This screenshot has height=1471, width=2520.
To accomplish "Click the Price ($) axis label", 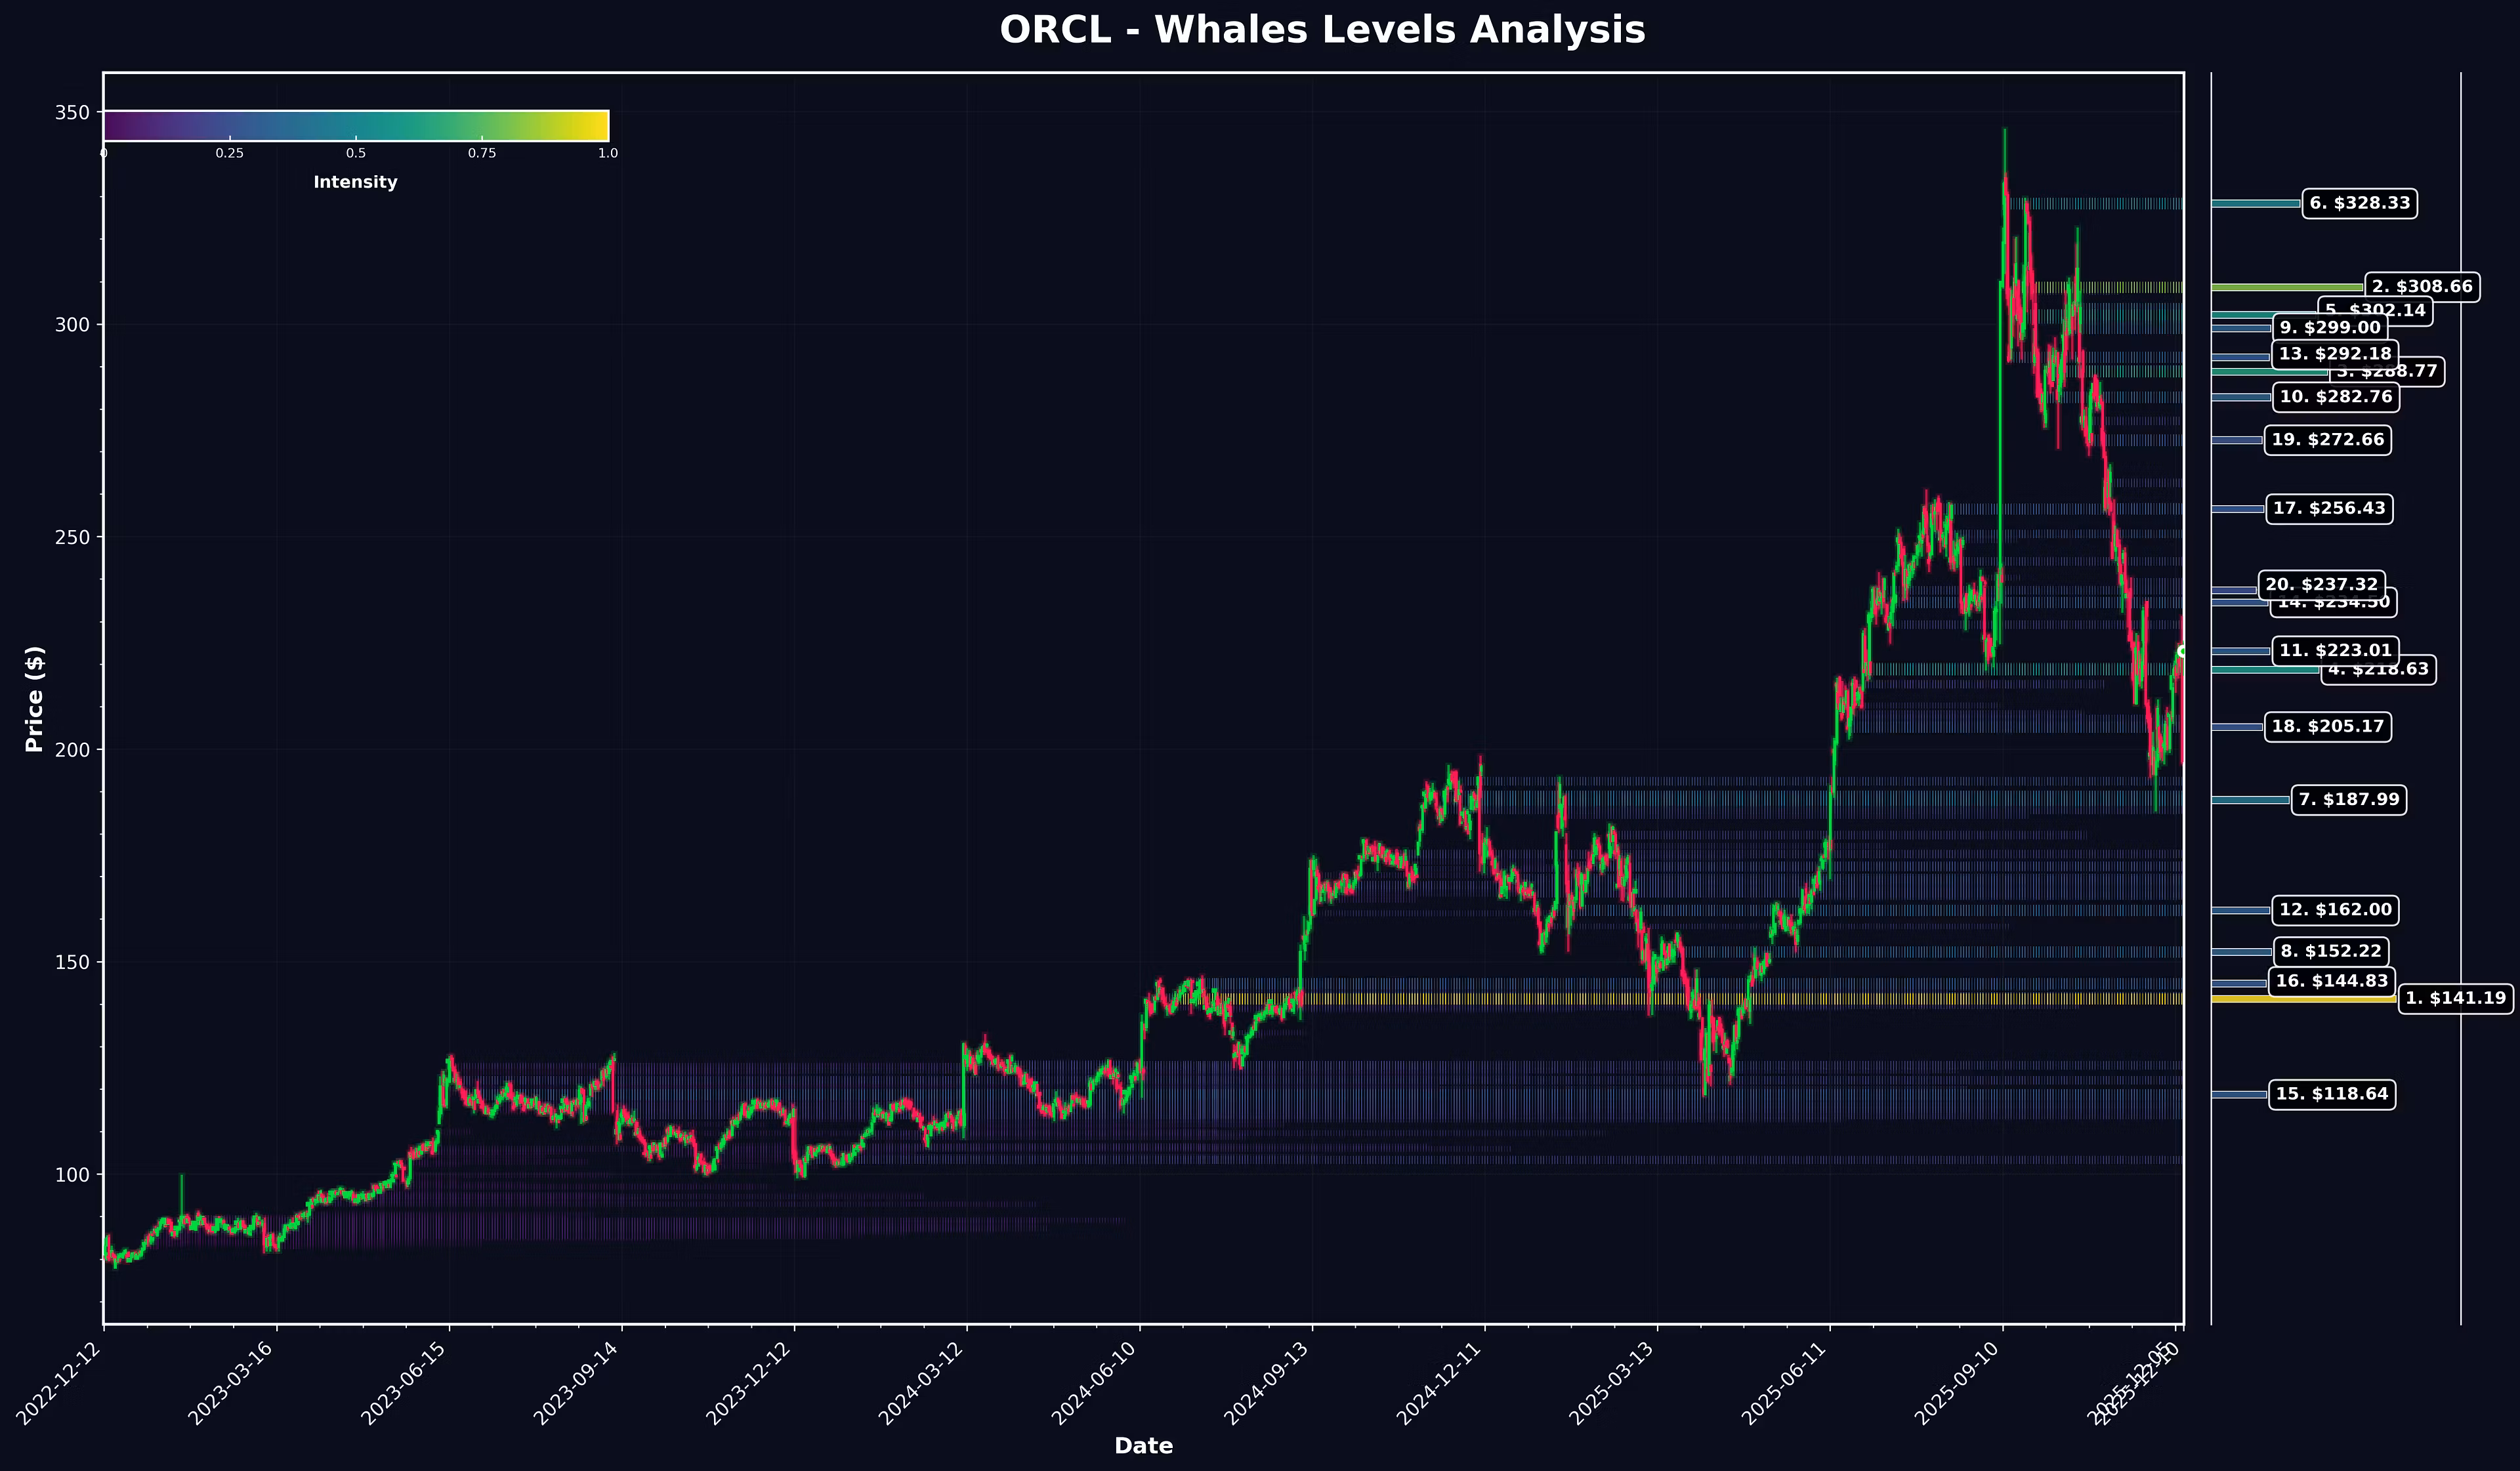I will click(35, 699).
